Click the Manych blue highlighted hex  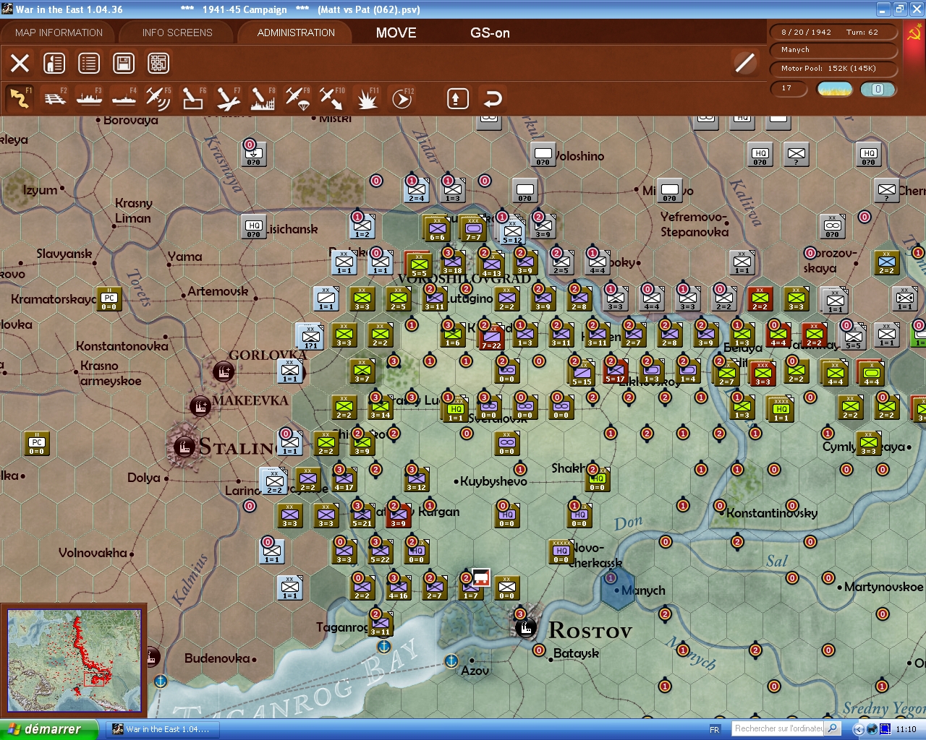pyautogui.click(x=619, y=589)
